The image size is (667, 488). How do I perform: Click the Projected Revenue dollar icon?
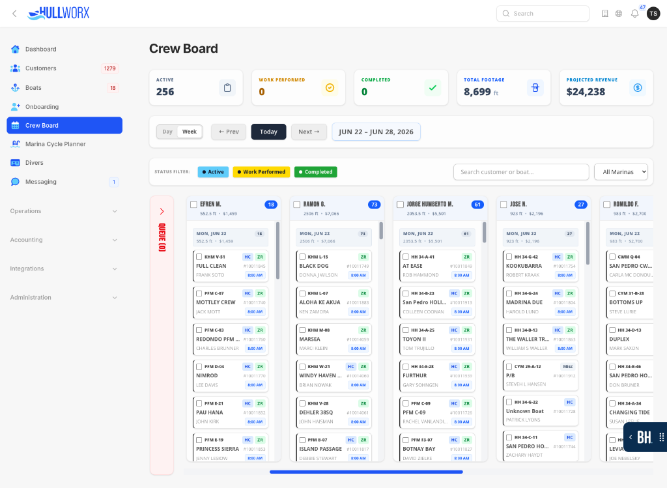click(x=637, y=88)
